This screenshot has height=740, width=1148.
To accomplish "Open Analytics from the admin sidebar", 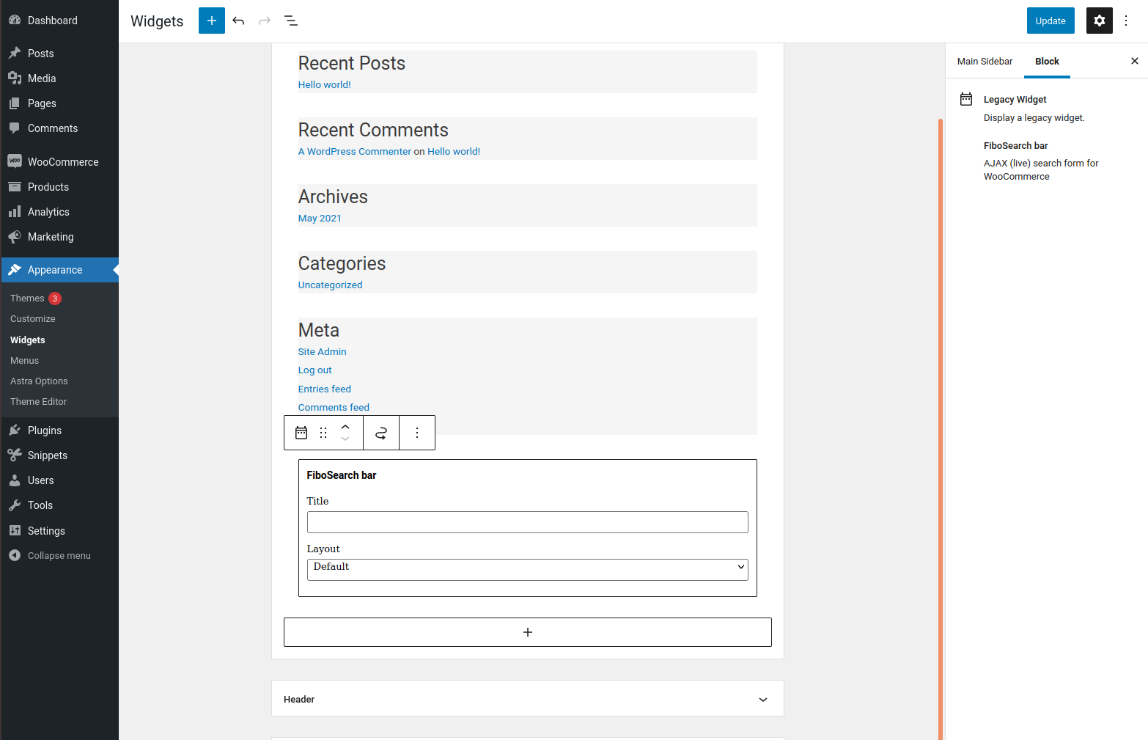I will [x=48, y=211].
